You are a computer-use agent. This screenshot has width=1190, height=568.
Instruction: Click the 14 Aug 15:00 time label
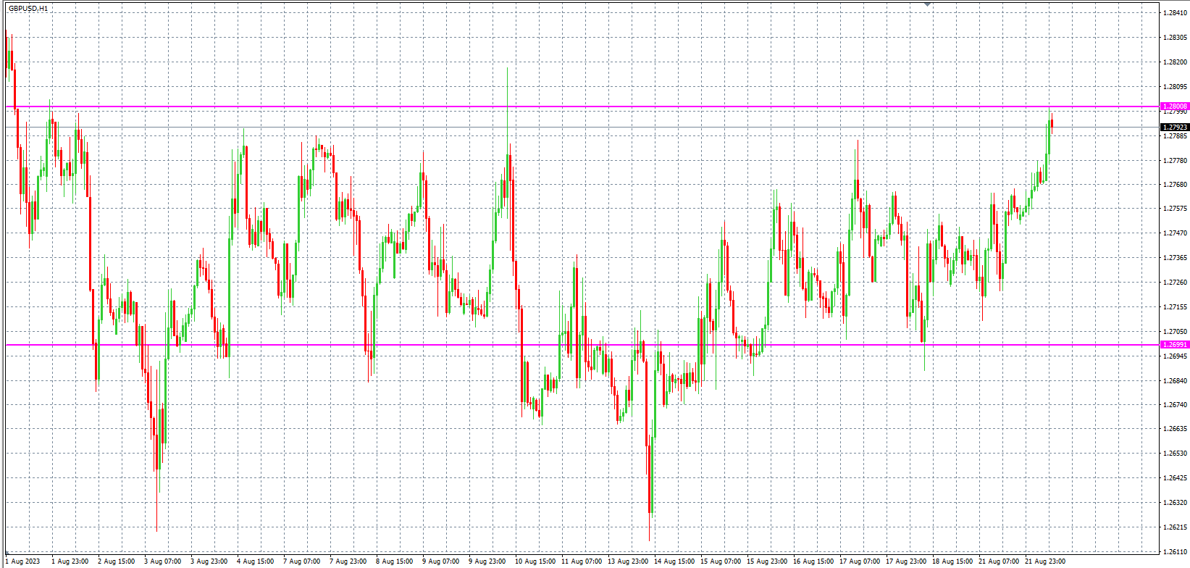674,561
